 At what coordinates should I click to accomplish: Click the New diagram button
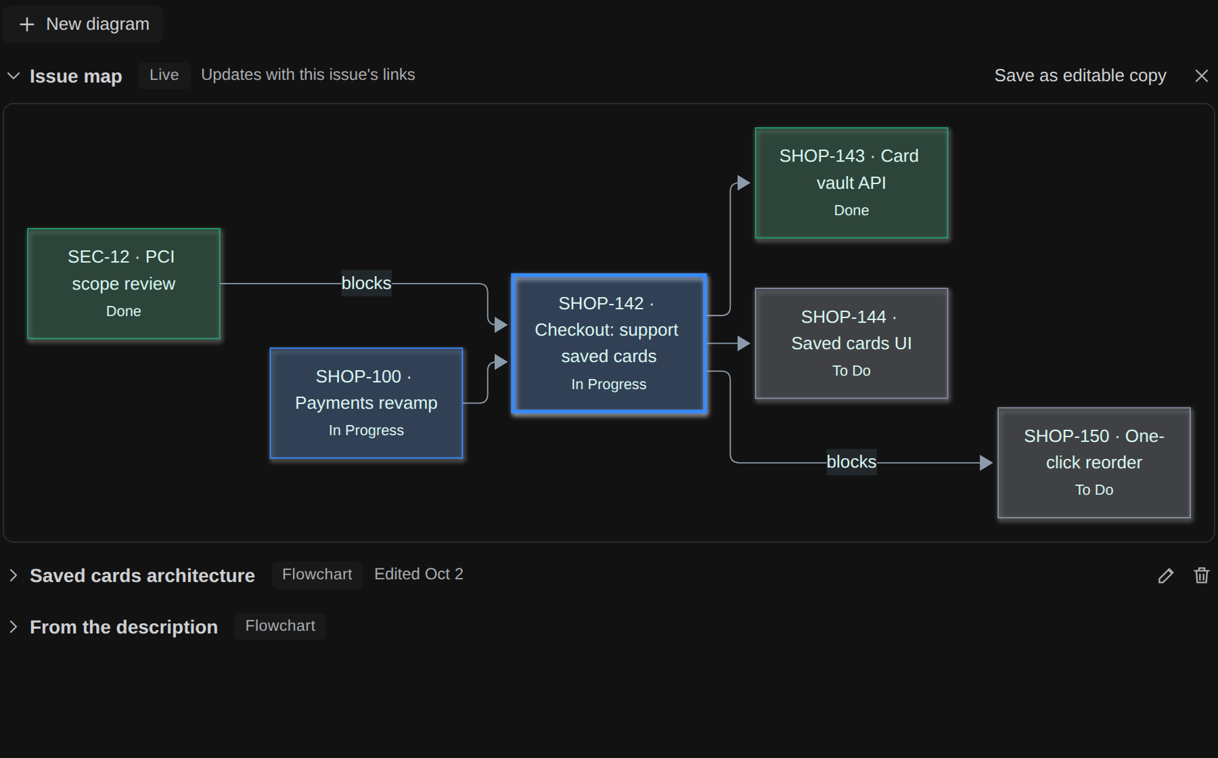[83, 24]
